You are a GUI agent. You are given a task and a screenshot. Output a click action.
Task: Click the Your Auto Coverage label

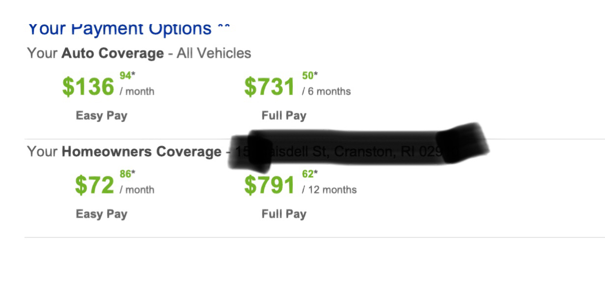point(95,53)
